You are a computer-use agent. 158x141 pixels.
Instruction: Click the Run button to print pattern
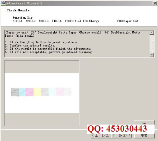144,123
